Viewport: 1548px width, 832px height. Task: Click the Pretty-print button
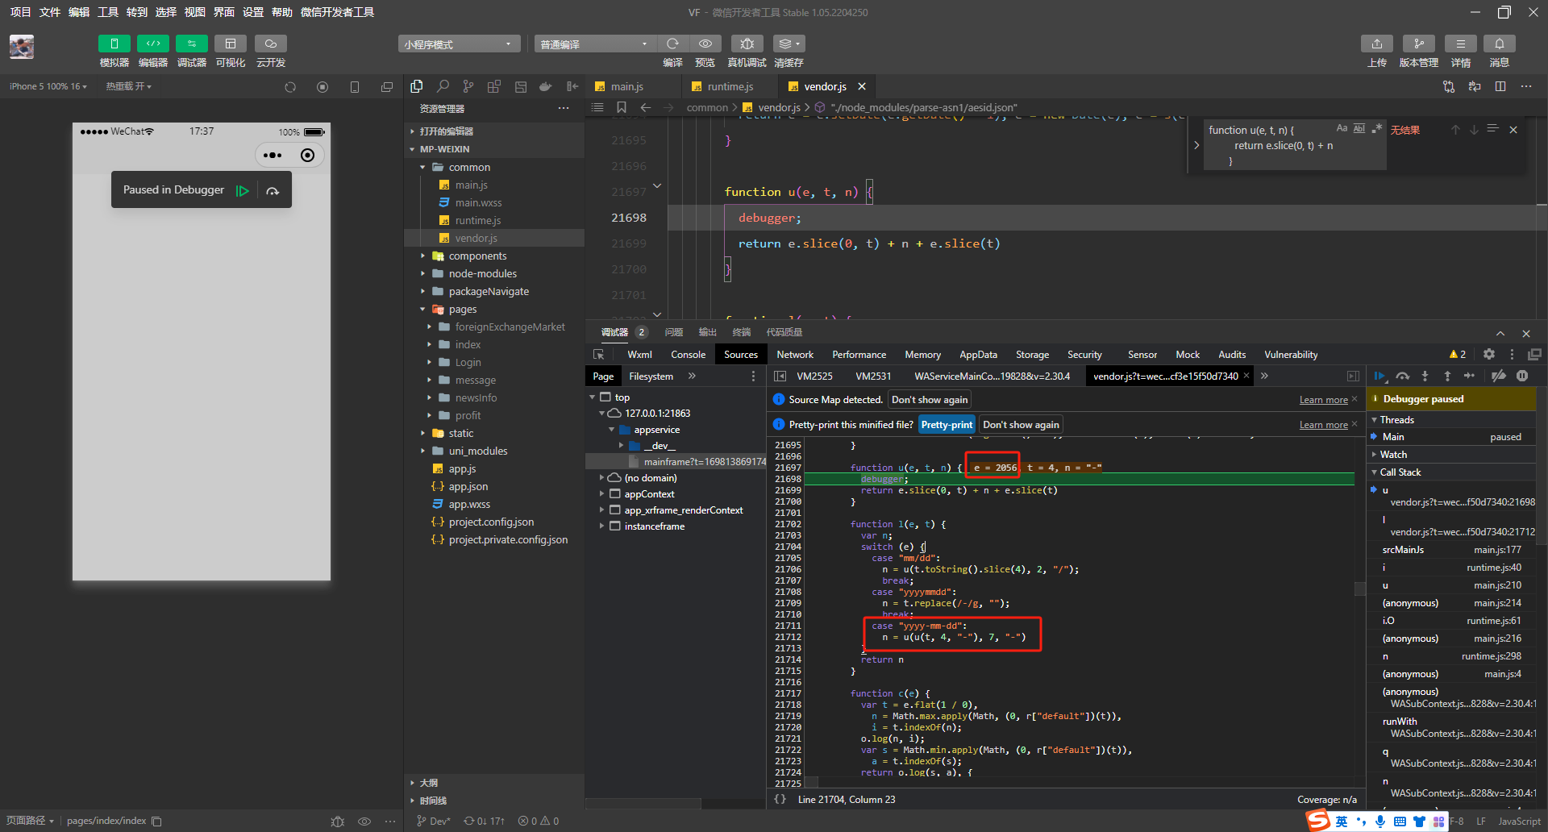point(946,425)
